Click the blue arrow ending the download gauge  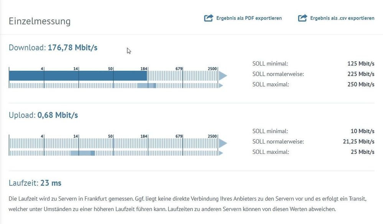click(223, 76)
